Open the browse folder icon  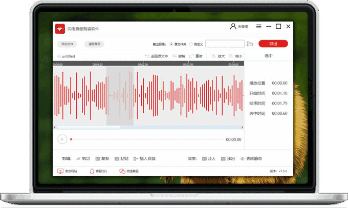(250, 44)
